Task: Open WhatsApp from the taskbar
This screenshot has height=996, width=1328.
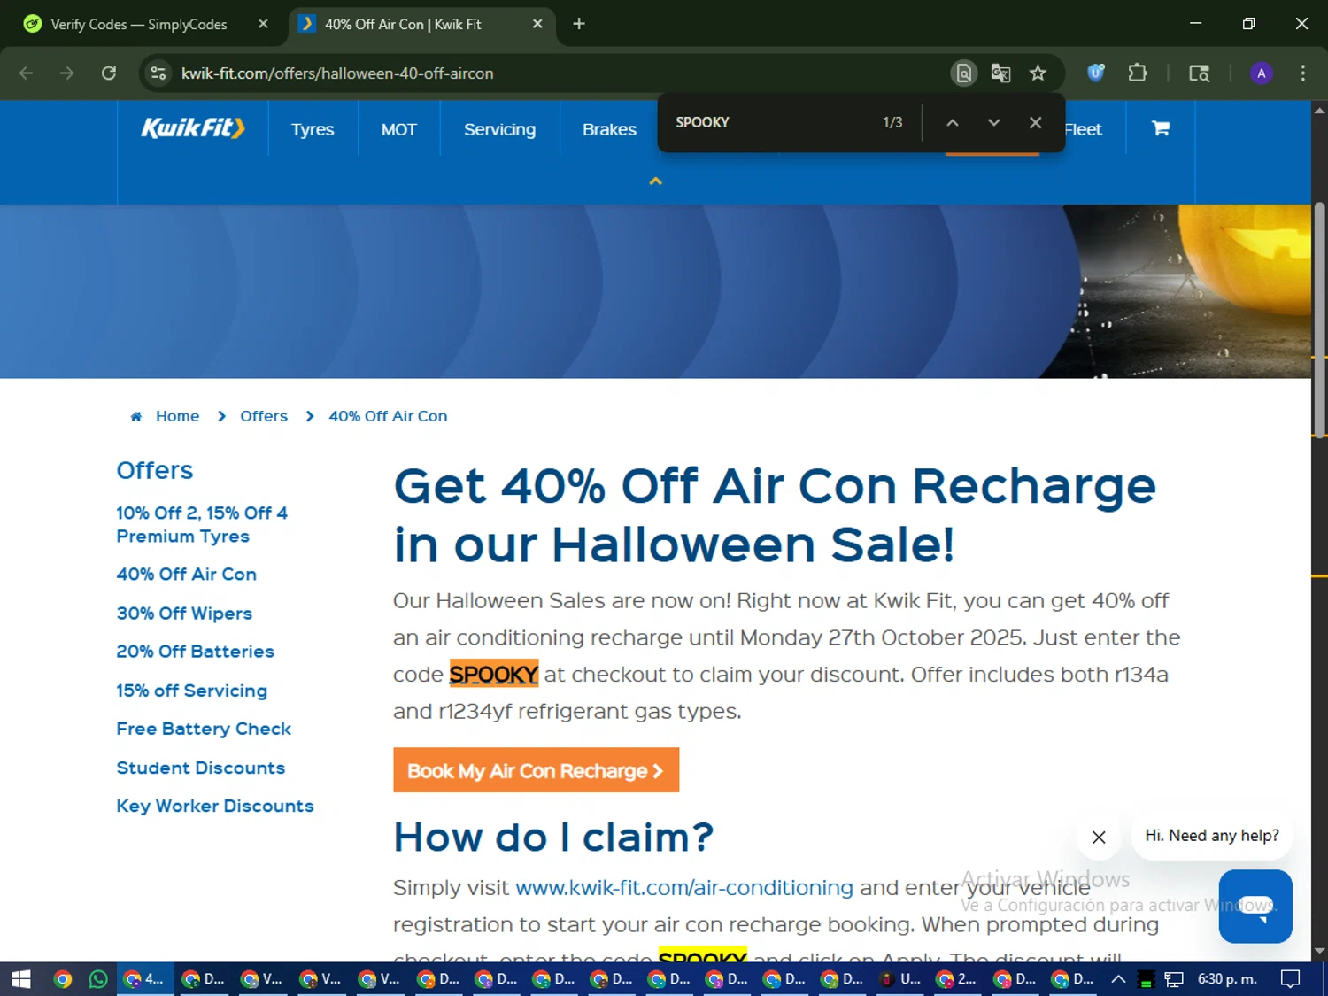Action: pos(98,979)
